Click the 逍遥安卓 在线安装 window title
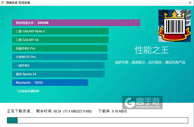Viewport: 194px width, 127px height. [x=18, y=3]
